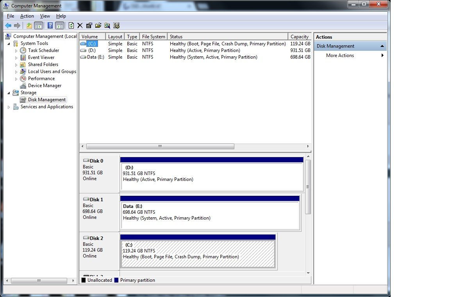
Task: Click the Shared Folders tree icon
Action: (x=23, y=64)
